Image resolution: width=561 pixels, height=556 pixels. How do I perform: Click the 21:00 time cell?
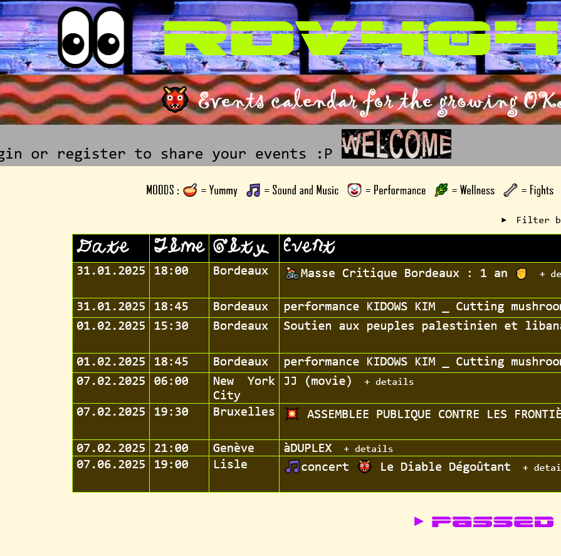tap(179, 448)
